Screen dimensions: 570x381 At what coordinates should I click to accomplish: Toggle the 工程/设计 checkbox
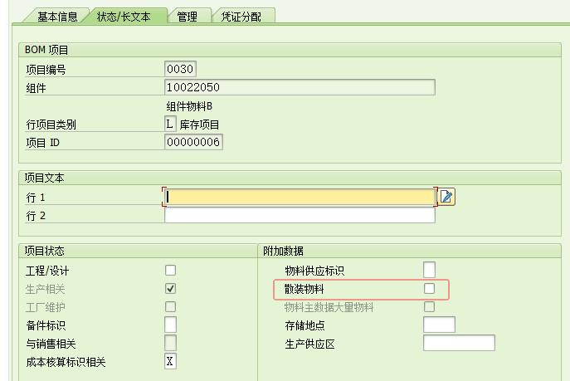pos(170,270)
